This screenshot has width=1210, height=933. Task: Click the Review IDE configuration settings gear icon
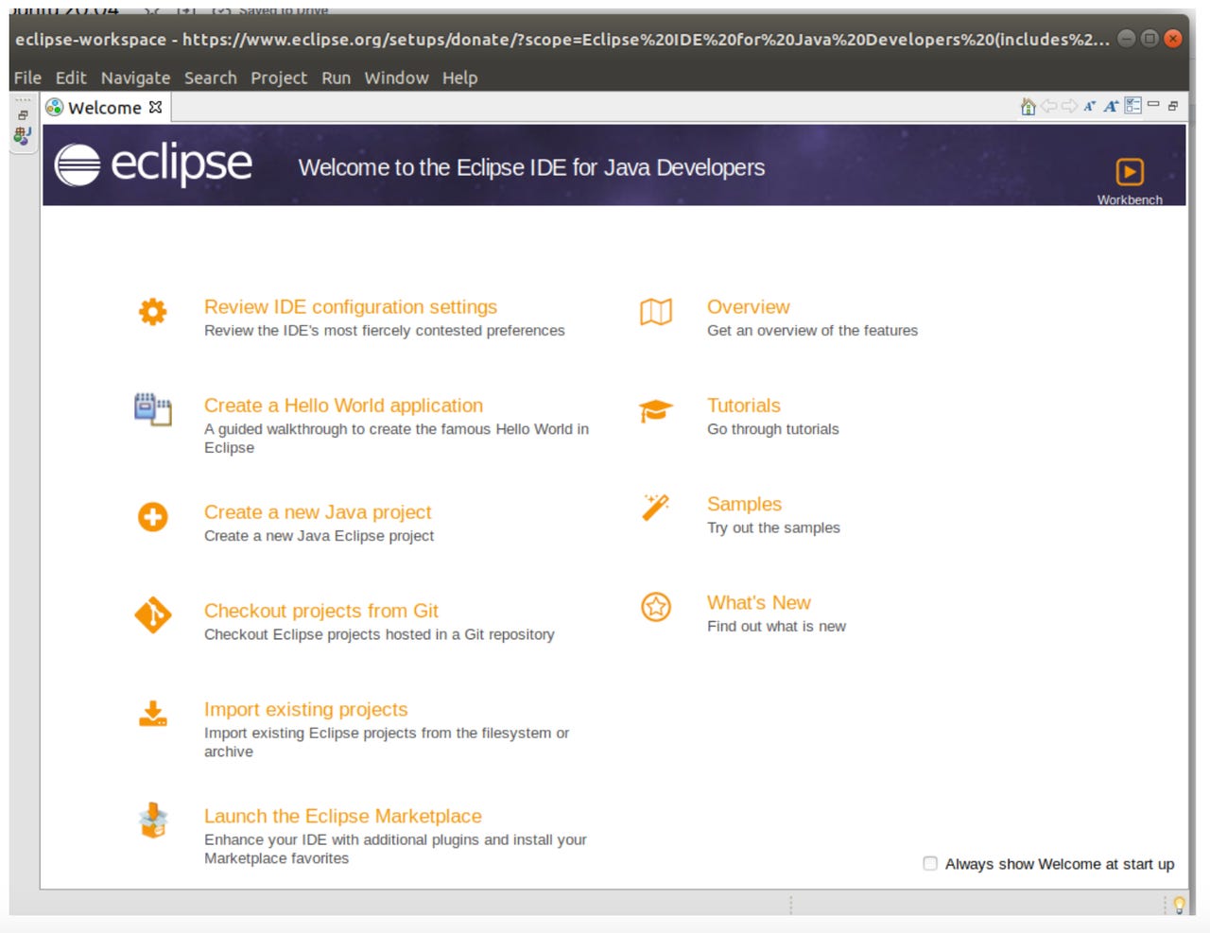coord(152,312)
